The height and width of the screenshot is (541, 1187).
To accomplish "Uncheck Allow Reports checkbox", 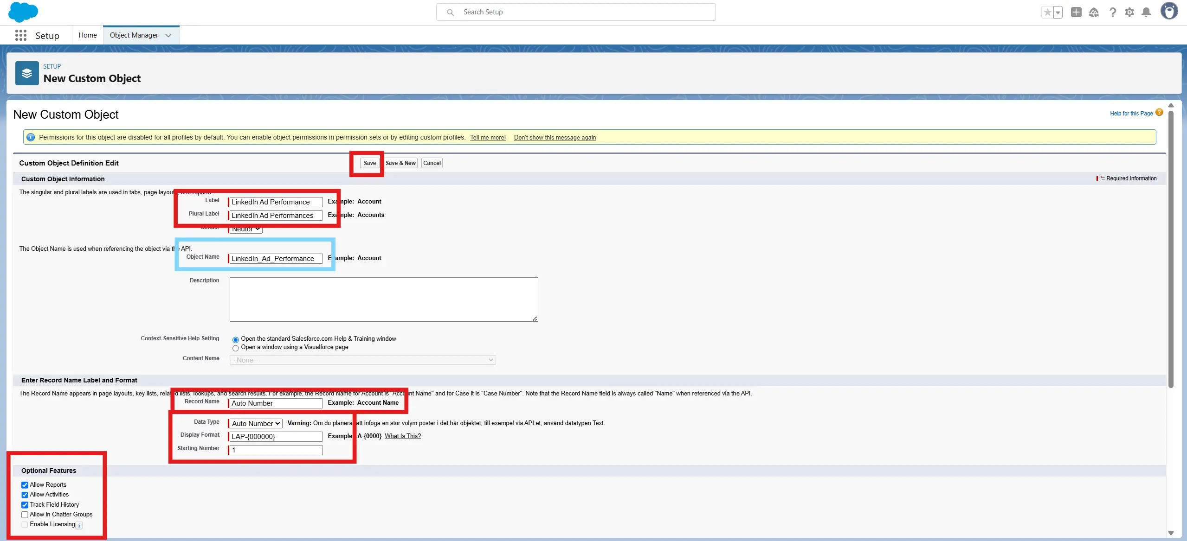I will [25, 485].
